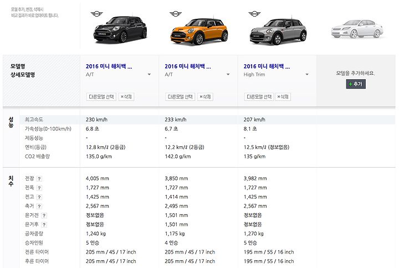Click the 1,240 kg weight value
Screen dimensions: 399x268
click(x=96, y=234)
